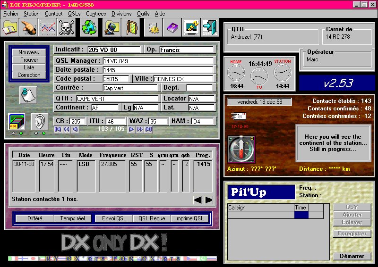Screen dimensions: 378x267
Task: Click the pointing hand toolbar icon
Action: pyautogui.click(x=29, y=28)
